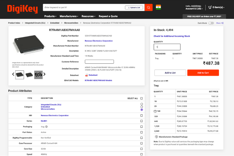Open the Datasheet link
The width and height of the screenshot is (234, 156).
[93, 75]
